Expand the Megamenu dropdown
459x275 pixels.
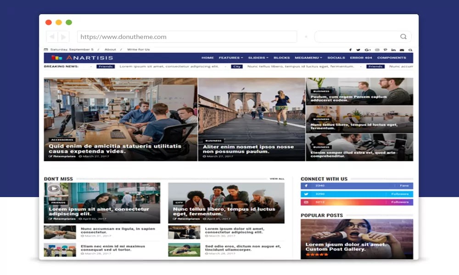[x=308, y=58]
